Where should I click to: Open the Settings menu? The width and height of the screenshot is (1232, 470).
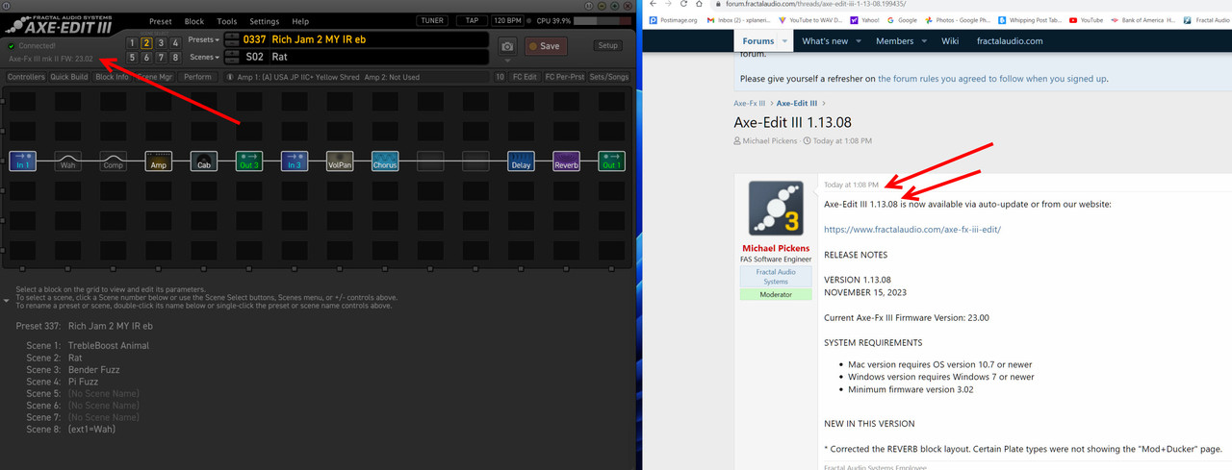[265, 21]
